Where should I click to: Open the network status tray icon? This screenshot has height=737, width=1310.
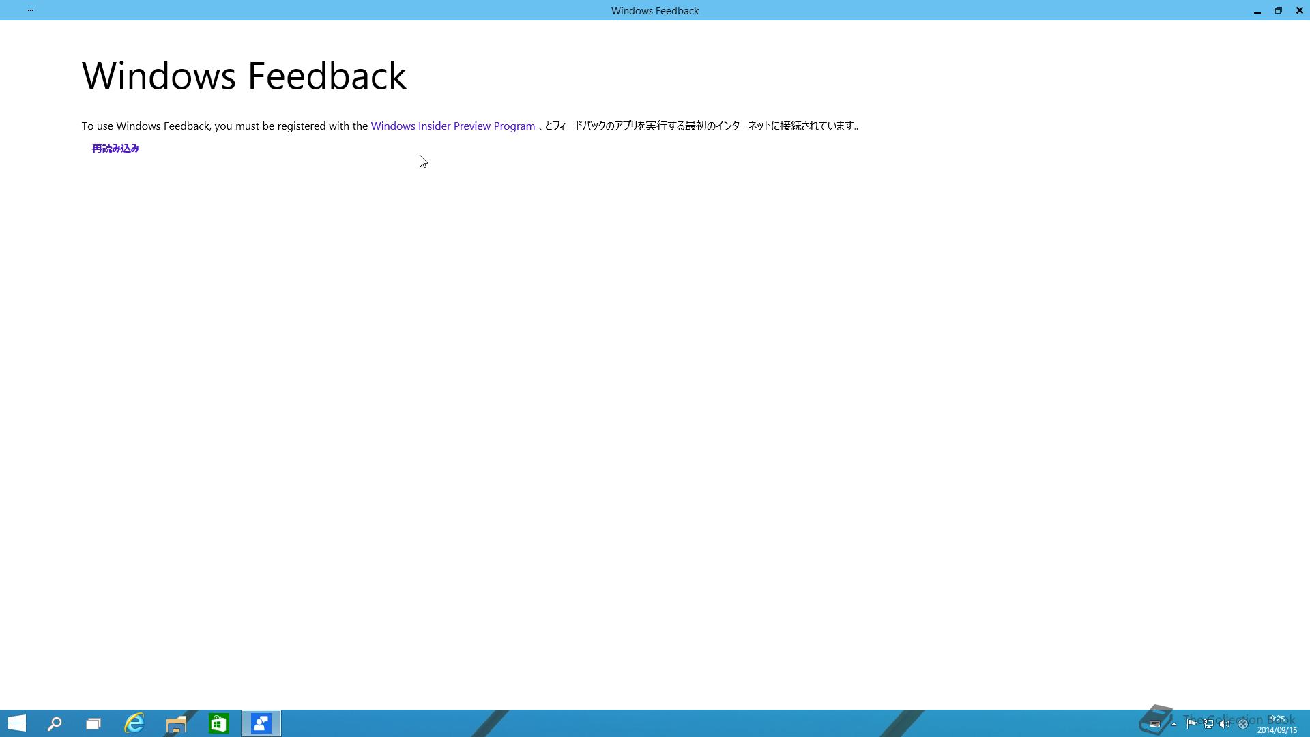click(1208, 724)
